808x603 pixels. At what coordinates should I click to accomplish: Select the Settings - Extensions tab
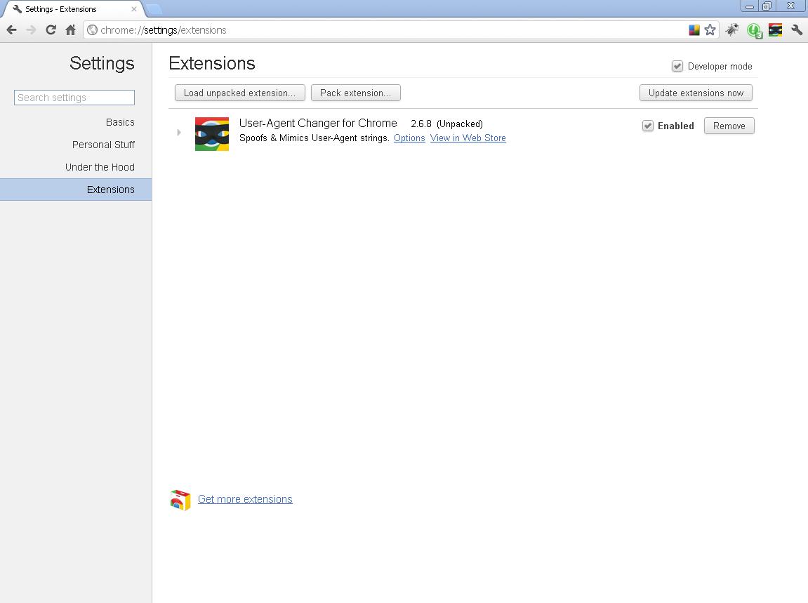[x=72, y=9]
